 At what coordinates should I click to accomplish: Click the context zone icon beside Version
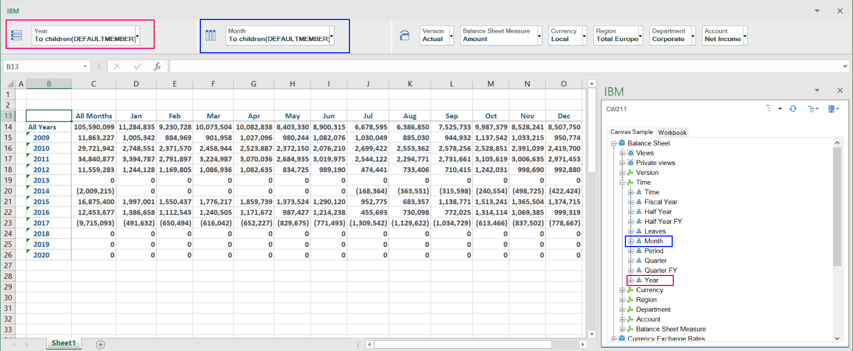pos(405,36)
